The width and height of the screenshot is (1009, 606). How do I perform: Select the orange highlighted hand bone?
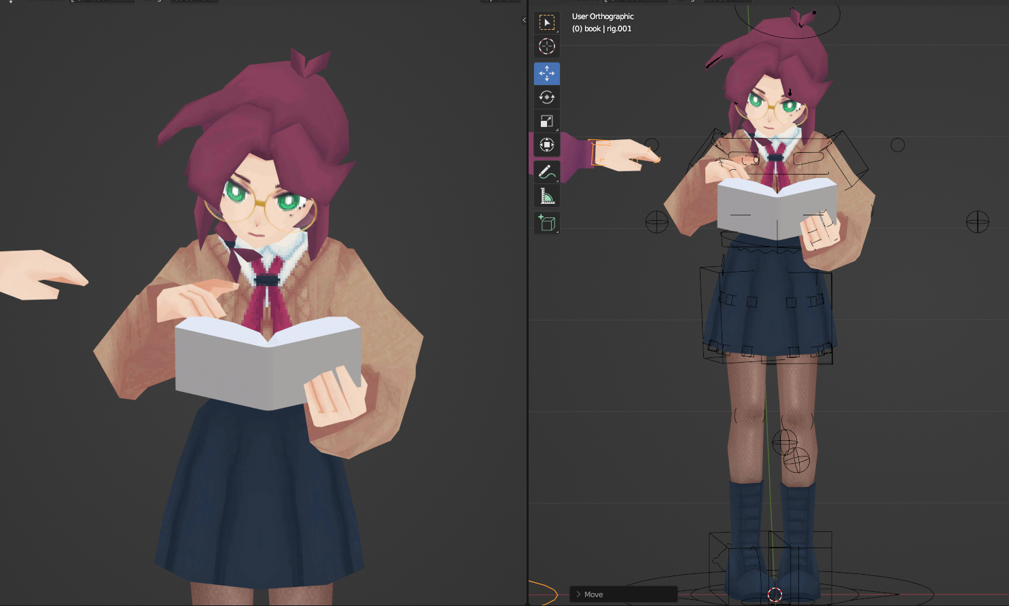(x=601, y=153)
